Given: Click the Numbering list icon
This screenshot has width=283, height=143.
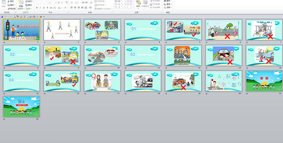Looking at the screenshot, I should pos(77,3).
